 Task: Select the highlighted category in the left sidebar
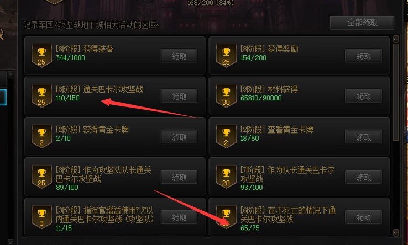click(3, 97)
